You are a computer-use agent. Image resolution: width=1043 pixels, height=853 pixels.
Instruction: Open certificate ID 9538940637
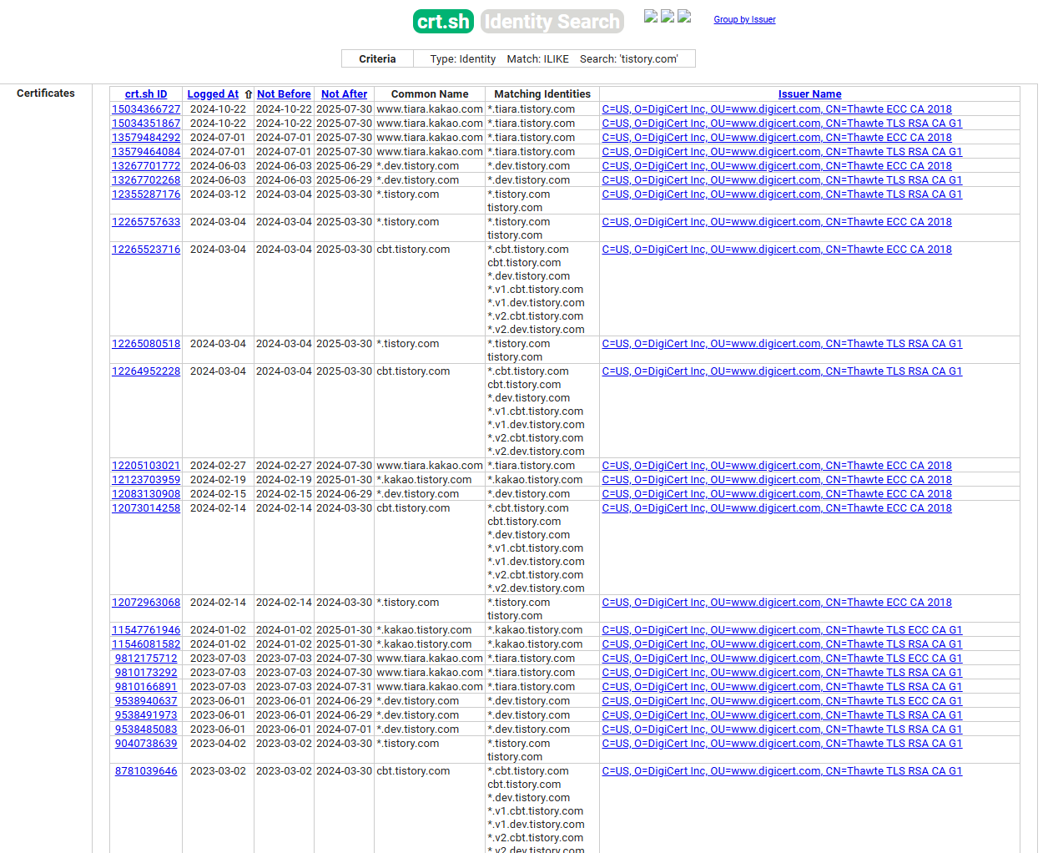coord(146,701)
